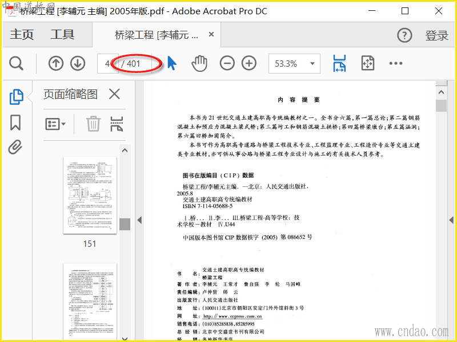Click the 内容提要 heading text

click(299, 100)
